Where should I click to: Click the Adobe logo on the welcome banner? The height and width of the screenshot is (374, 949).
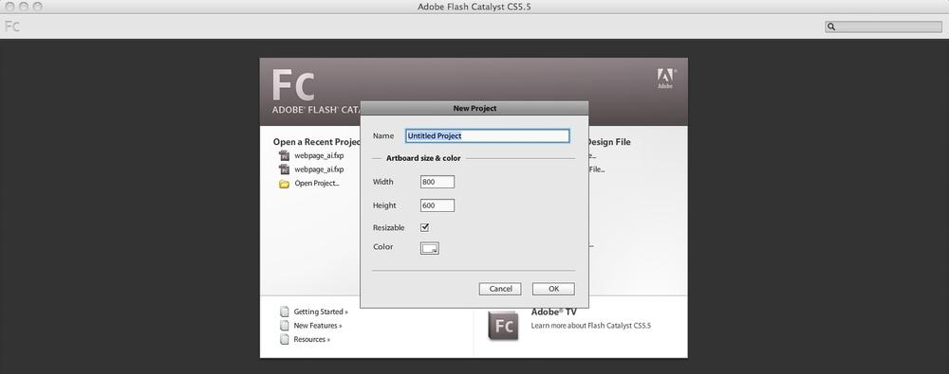[x=665, y=79]
